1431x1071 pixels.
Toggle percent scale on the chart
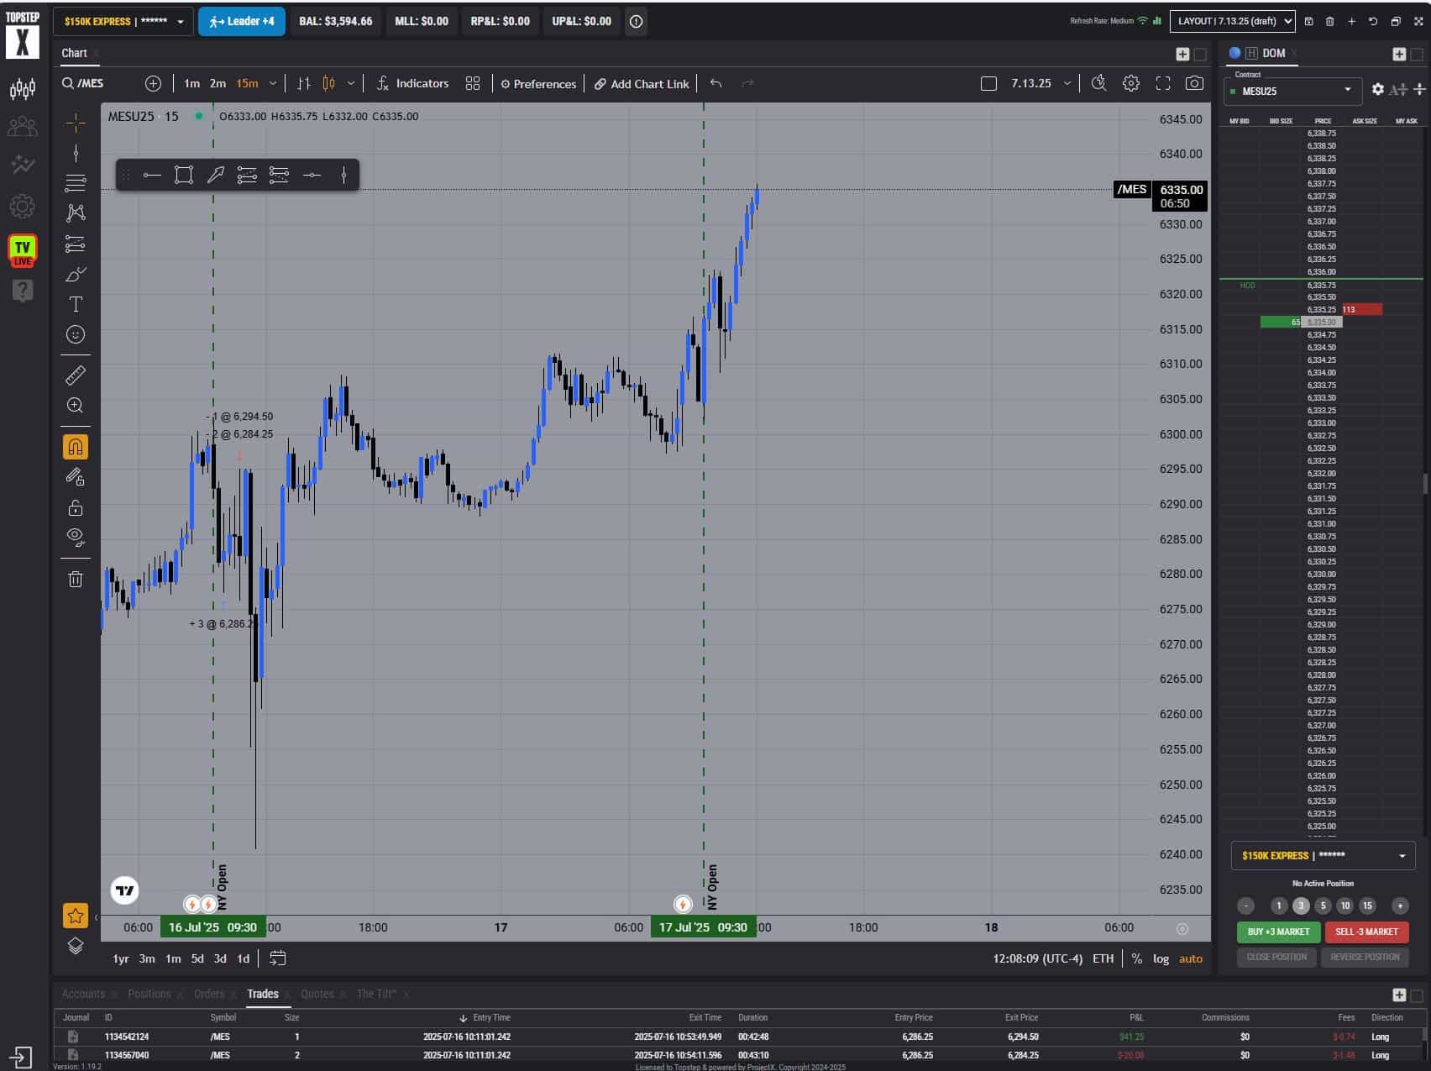click(x=1136, y=958)
